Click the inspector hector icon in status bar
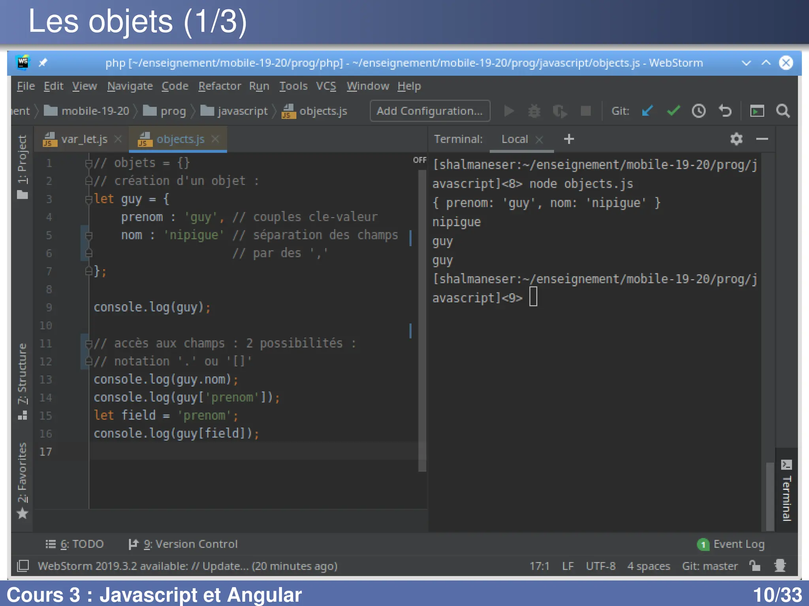809x606 pixels. 780,566
